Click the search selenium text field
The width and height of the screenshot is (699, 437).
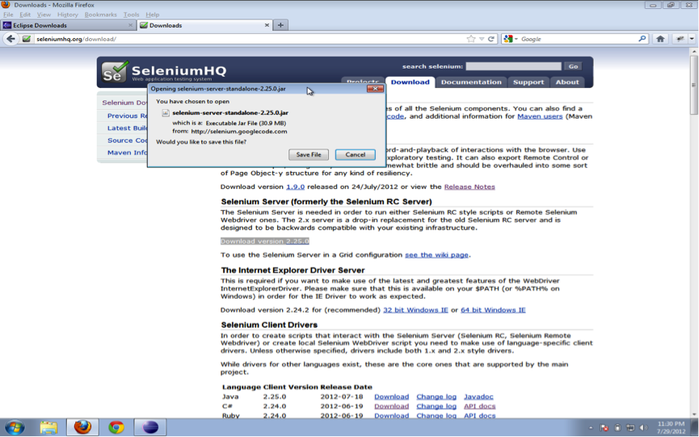(x=514, y=66)
